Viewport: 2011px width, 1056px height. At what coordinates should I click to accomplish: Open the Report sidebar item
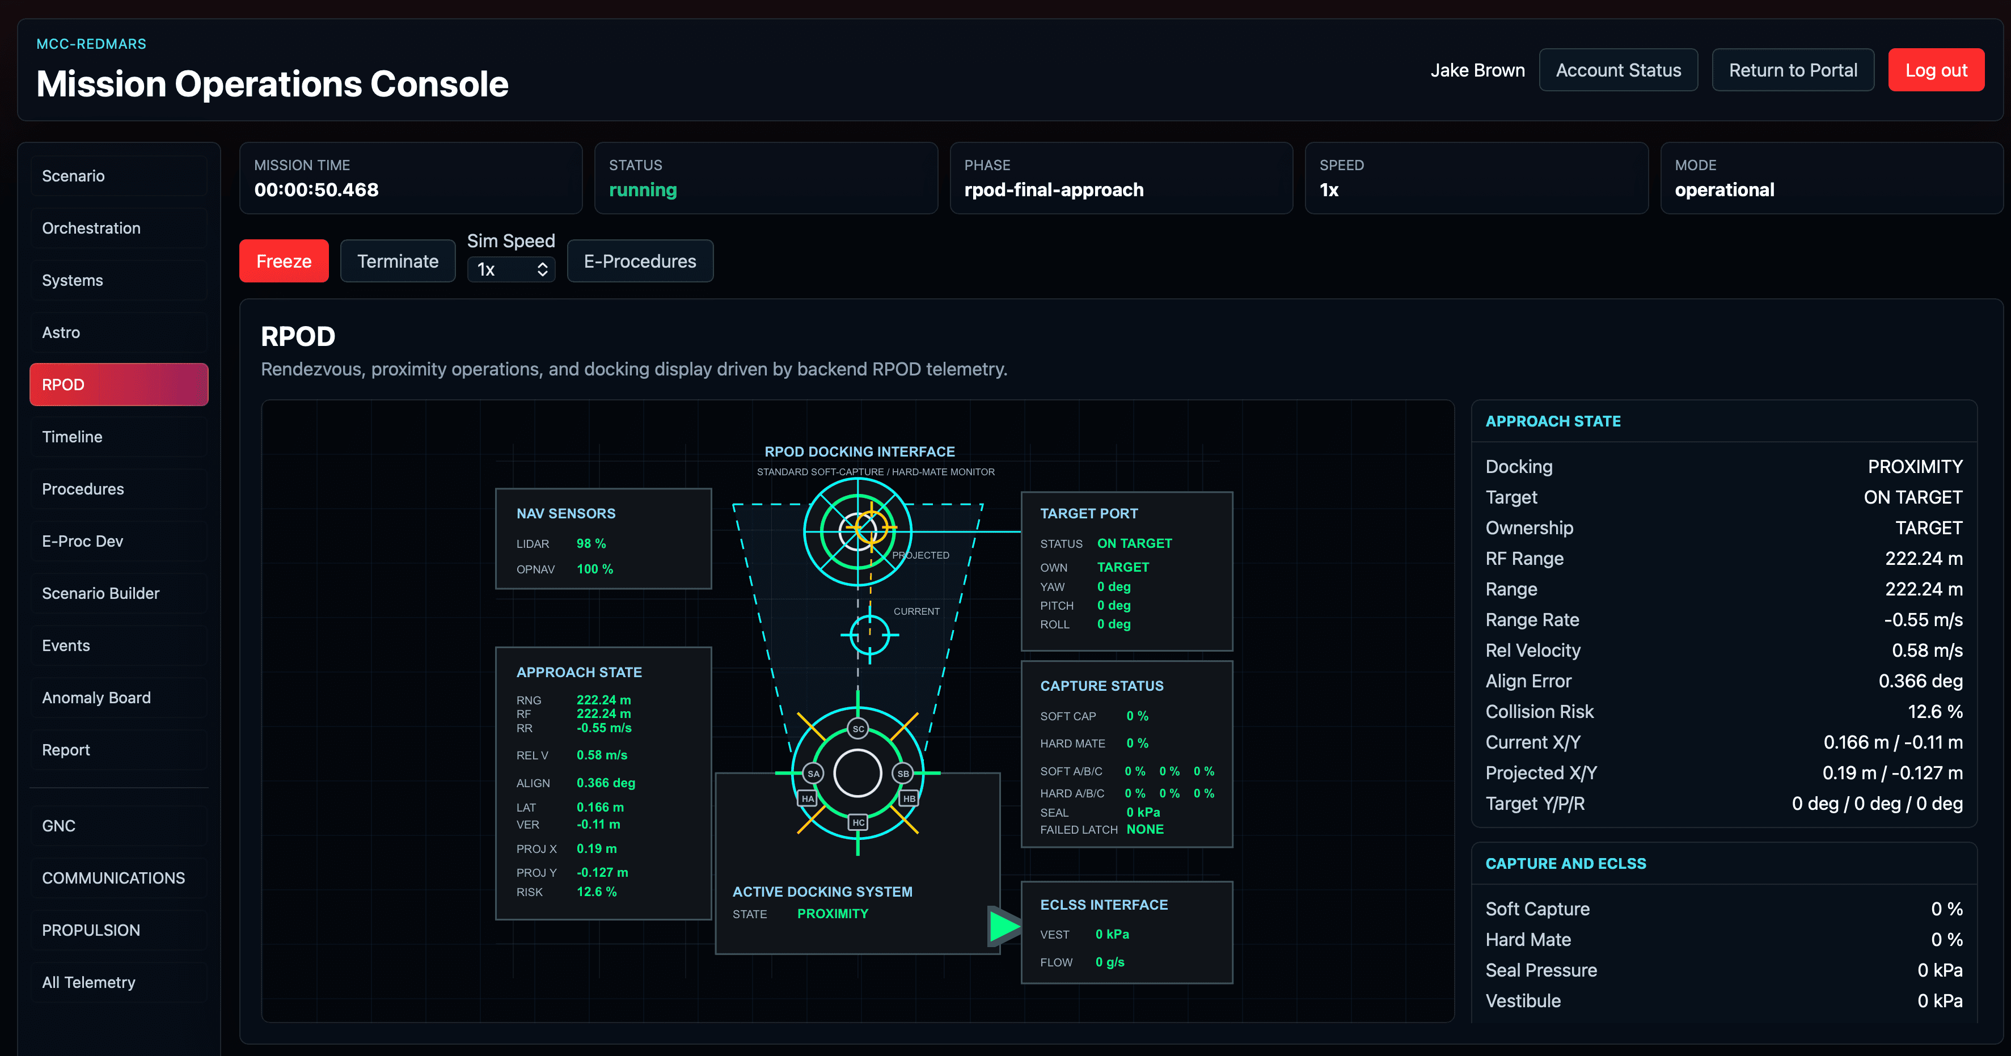(119, 750)
